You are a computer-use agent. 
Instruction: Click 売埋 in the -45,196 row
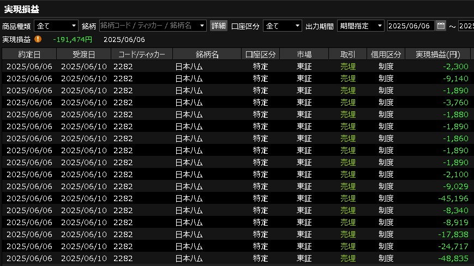[348, 198]
